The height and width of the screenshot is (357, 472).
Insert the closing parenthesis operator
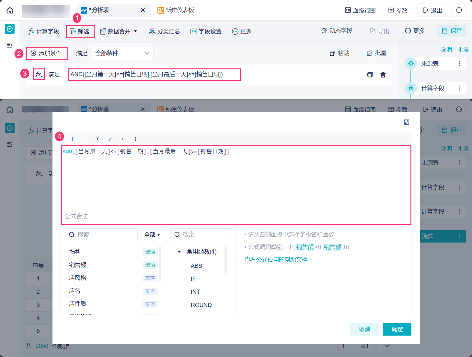point(135,139)
